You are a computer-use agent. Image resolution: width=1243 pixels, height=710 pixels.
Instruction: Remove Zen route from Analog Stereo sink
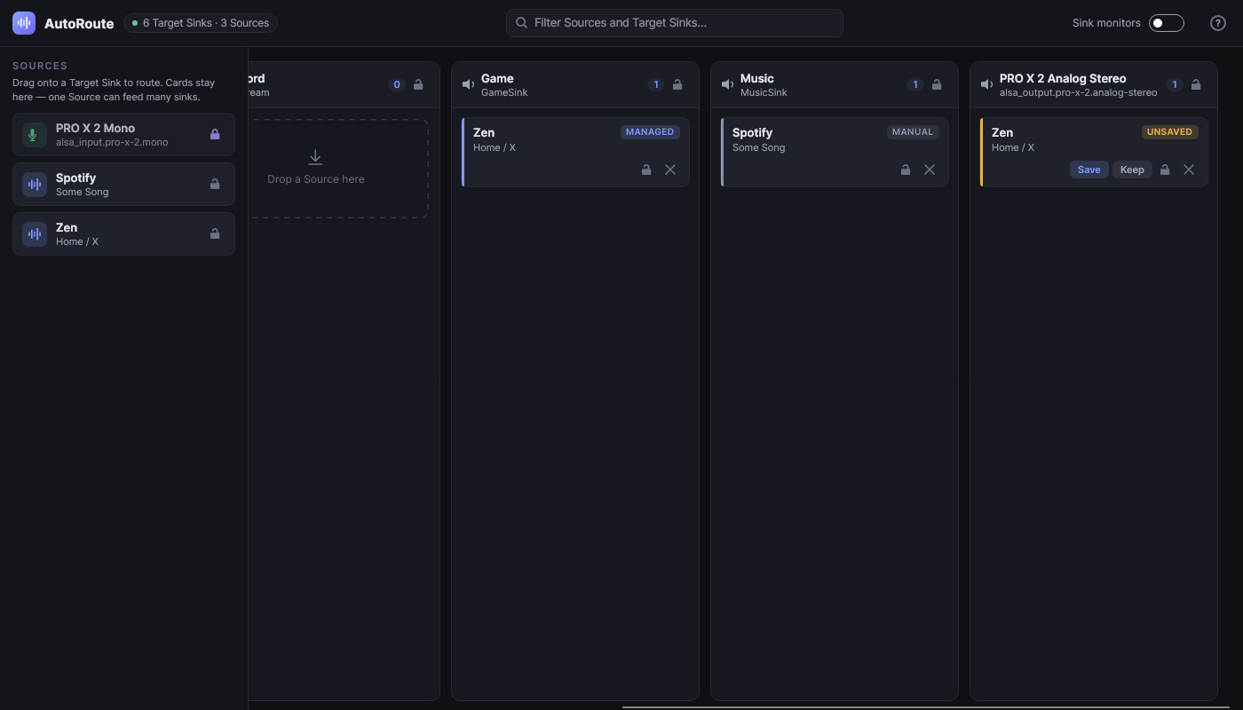1189,170
